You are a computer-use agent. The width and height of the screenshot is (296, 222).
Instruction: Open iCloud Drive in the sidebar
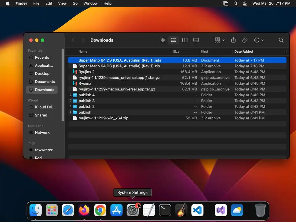tap(42, 107)
